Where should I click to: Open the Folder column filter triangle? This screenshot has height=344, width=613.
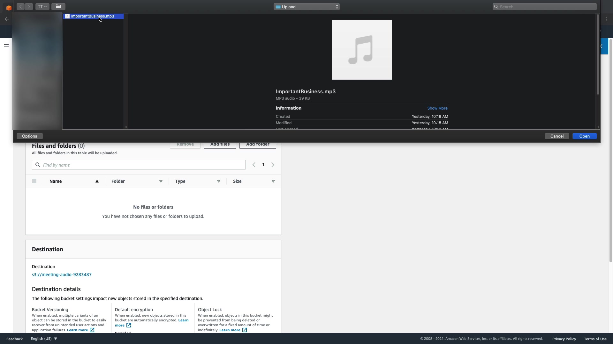[161, 182]
